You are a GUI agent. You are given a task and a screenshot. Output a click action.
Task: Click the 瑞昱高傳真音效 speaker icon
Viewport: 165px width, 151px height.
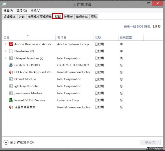tap(11, 107)
